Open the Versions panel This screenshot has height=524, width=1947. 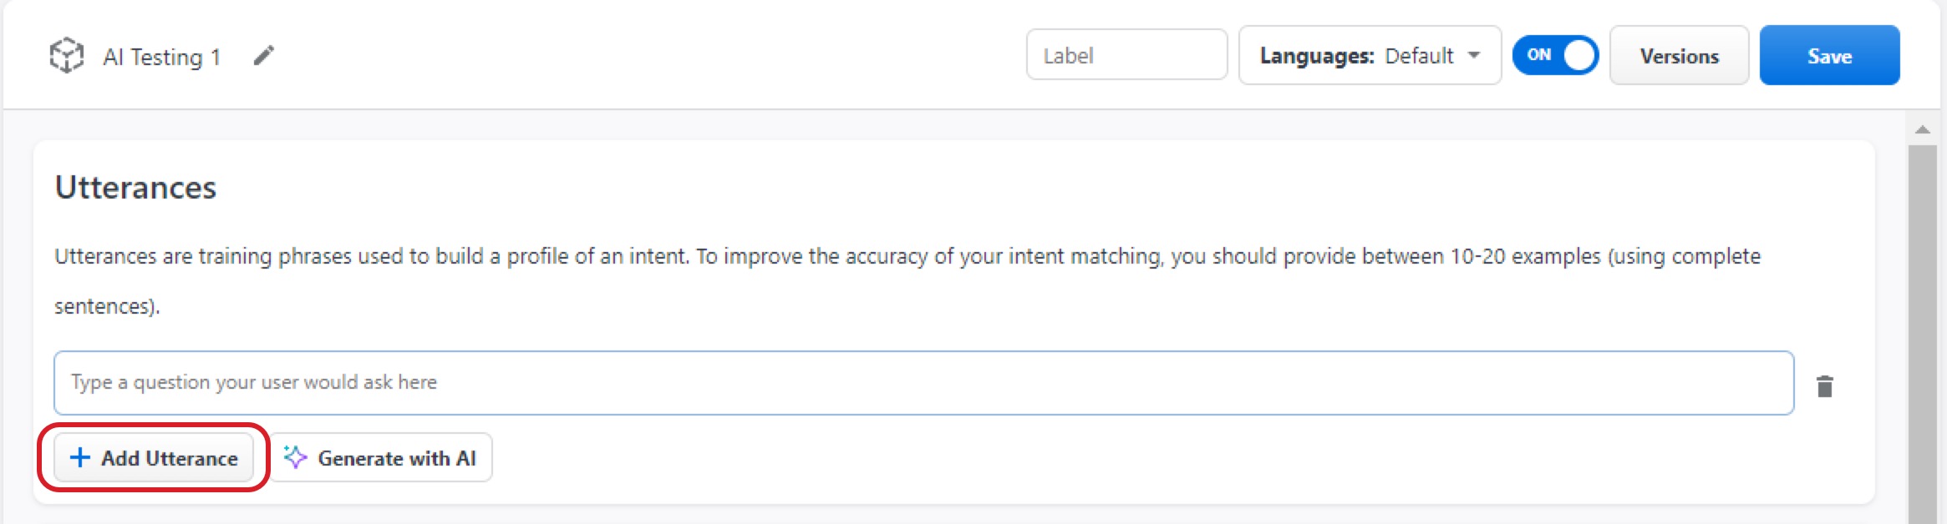1678,56
